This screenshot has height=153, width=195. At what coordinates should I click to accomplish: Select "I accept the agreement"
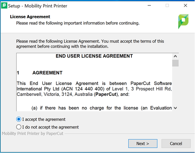19,119
